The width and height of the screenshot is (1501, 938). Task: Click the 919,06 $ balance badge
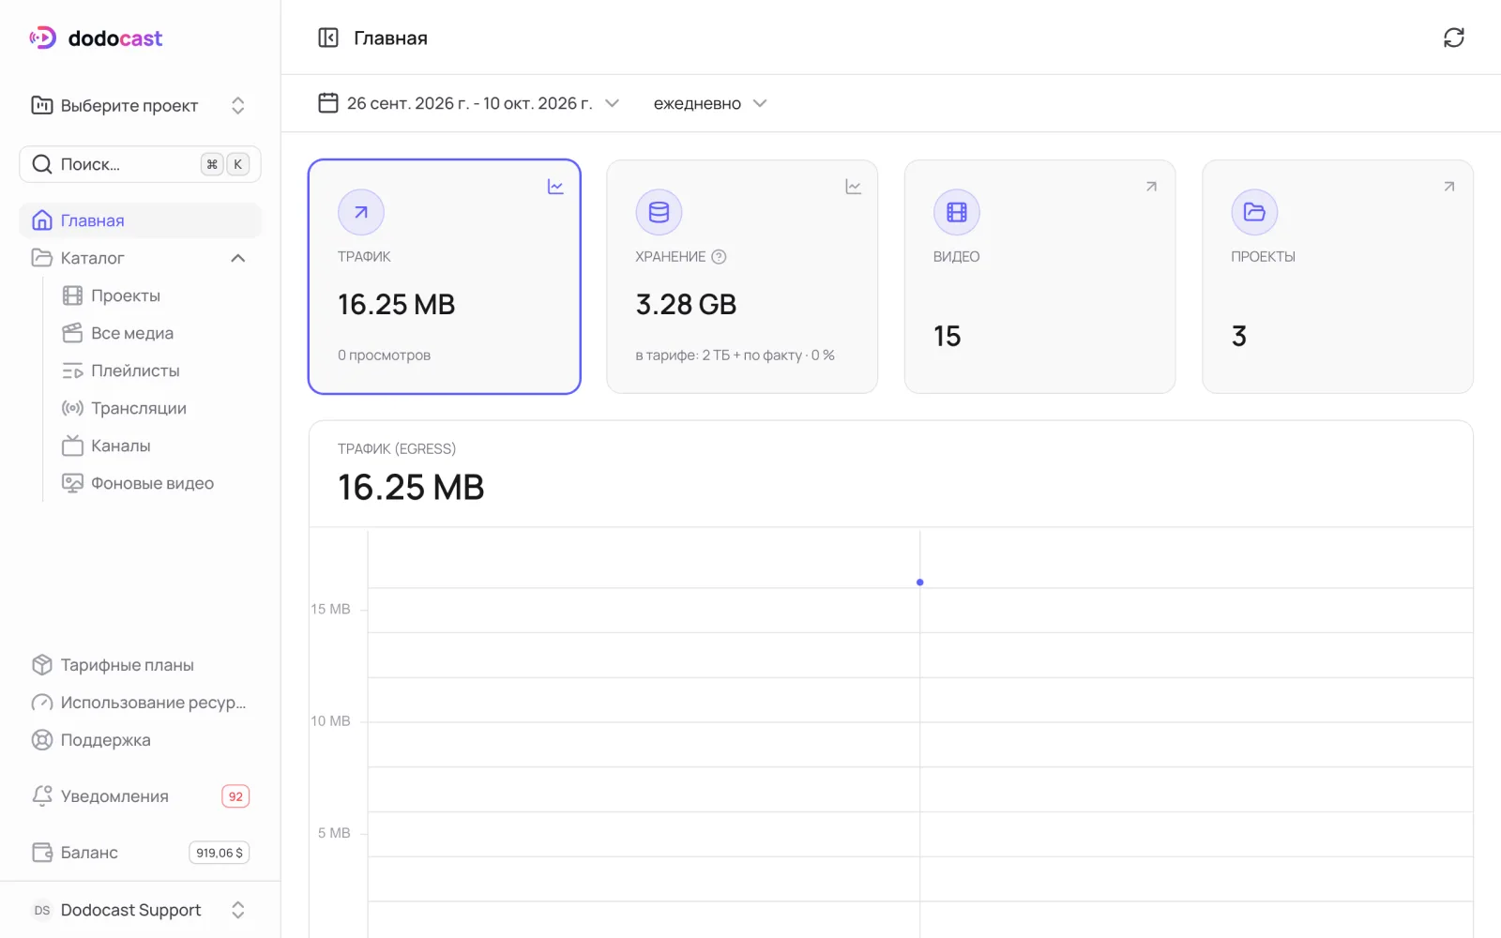[220, 853]
